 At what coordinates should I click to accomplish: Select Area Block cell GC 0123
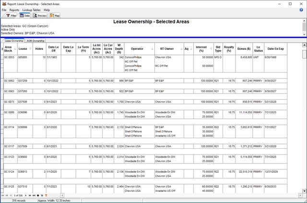click(11, 157)
